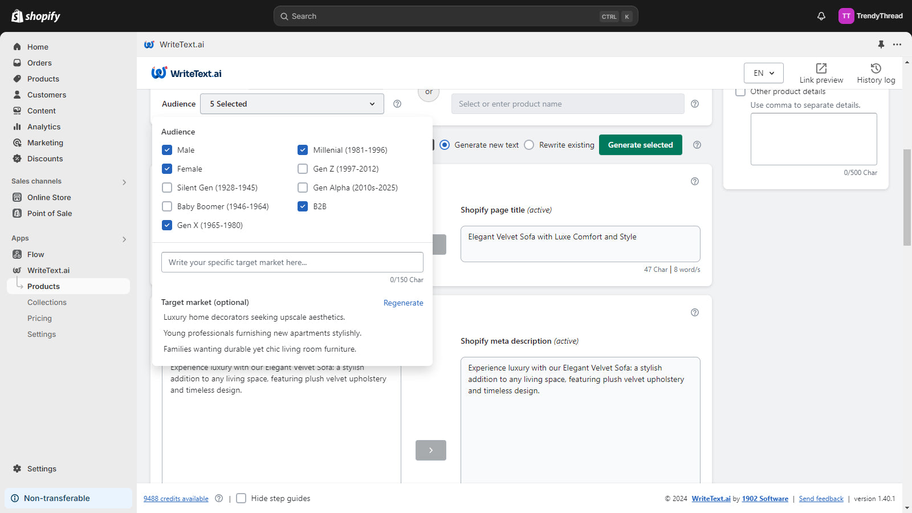Check the Baby Boomer (1946-1964) checkbox
This screenshot has width=912, height=513.
click(x=167, y=206)
